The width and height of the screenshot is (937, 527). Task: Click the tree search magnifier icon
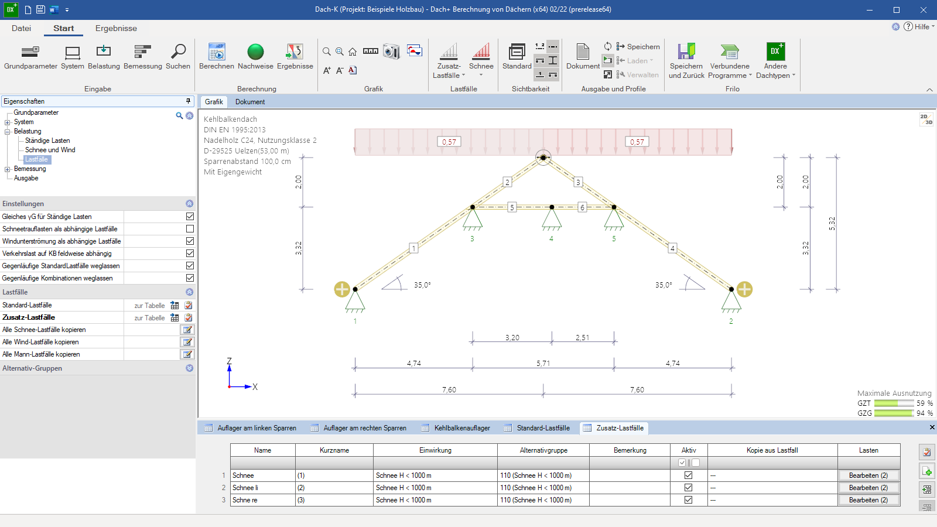[179, 115]
